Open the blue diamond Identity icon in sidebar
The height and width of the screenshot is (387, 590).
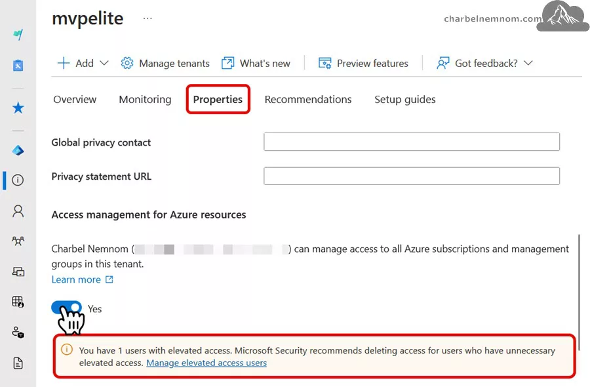coord(18,151)
